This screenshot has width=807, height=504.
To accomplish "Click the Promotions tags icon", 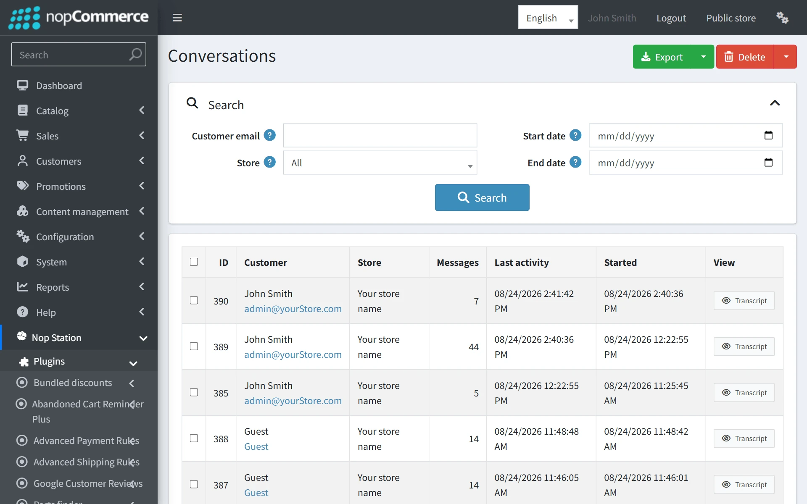I will pos(22,186).
